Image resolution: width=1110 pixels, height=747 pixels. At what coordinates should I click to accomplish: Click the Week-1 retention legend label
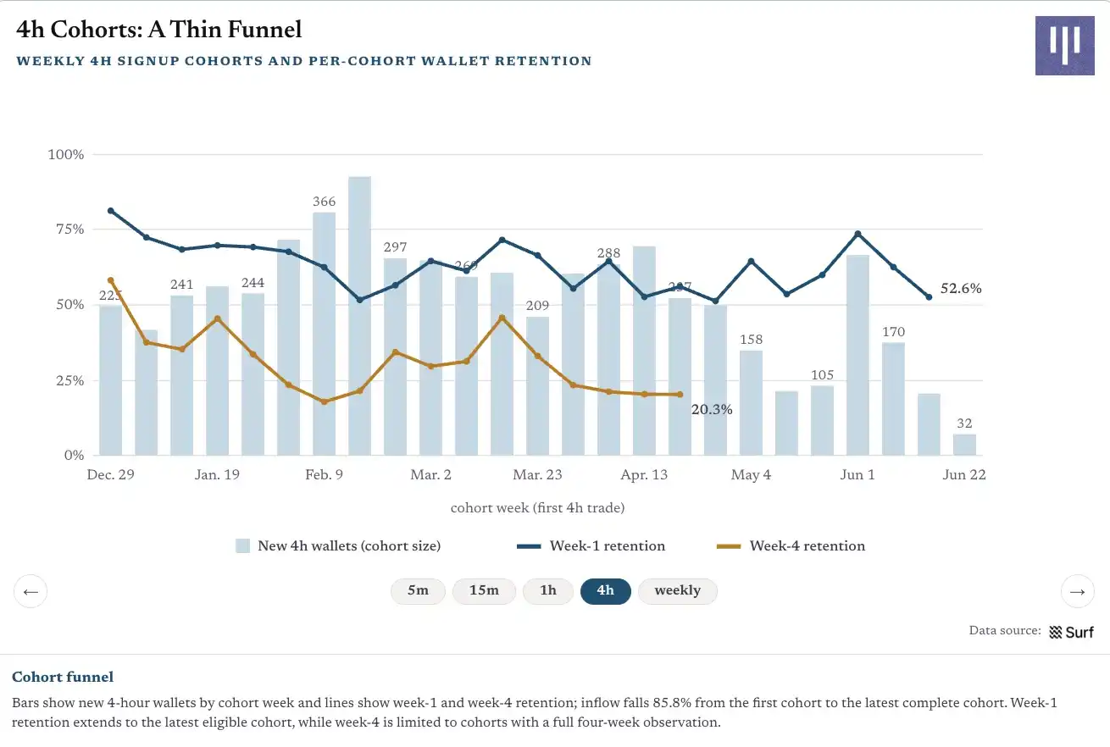point(608,546)
